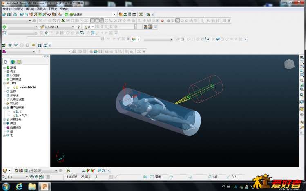Expand the 层和组合 tree node
Viewport: 306px width, 191px height.
click(x=4, y=120)
